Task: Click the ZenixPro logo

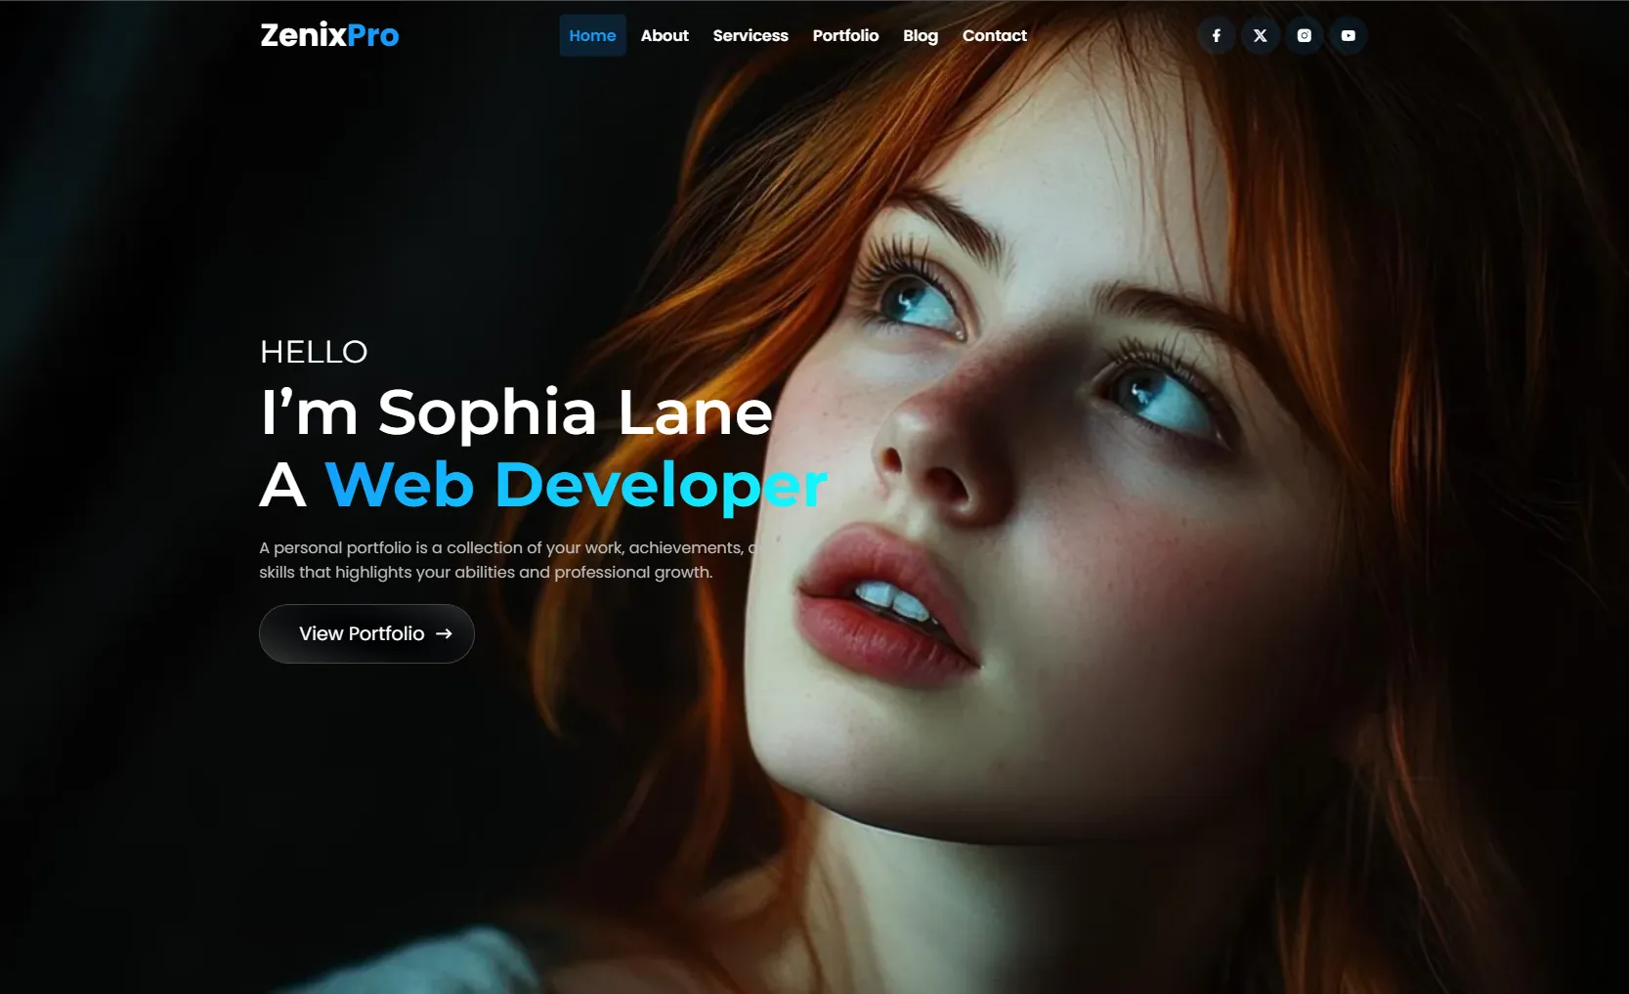Action: pos(329,35)
